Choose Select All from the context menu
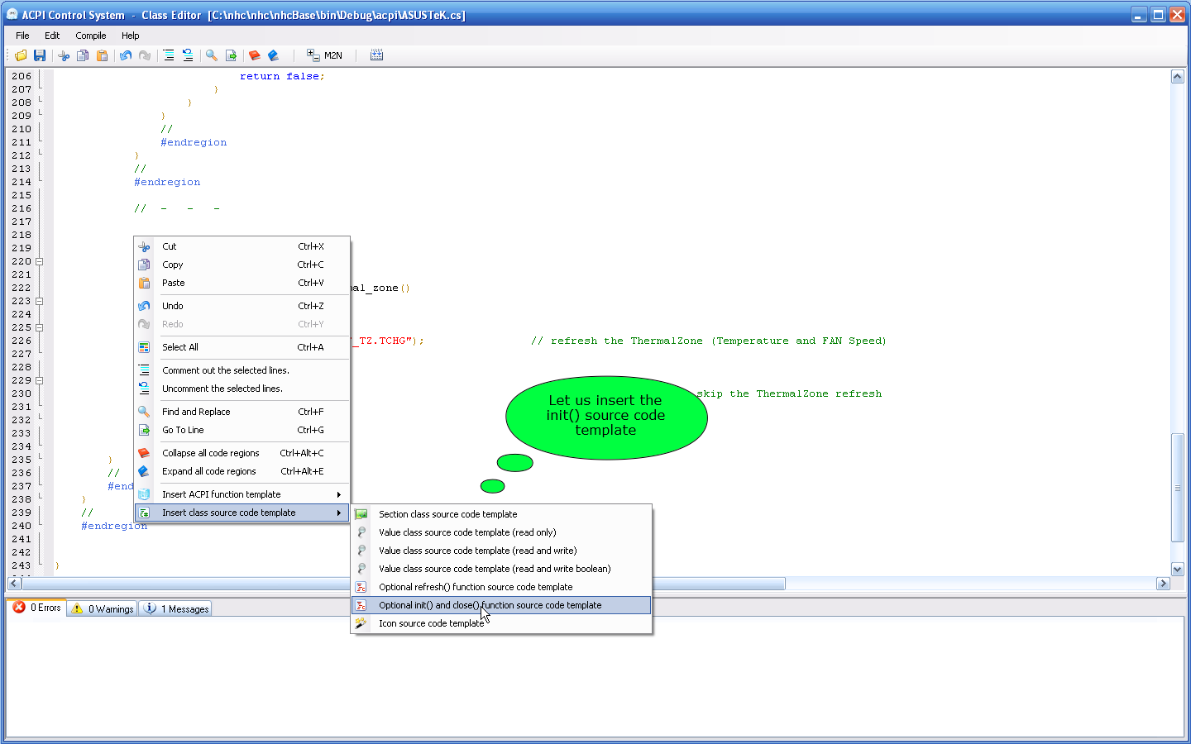Image resolution: width=1191 pixels, height=744 pixels. 180,347
